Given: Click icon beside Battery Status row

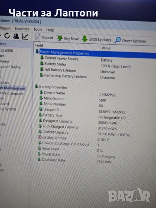Looking at the screenshot, I should pos(42,63).
